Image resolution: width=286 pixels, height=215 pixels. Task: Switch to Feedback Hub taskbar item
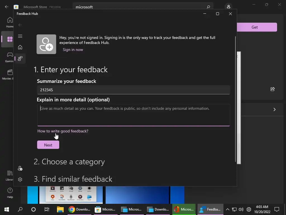point(210,209)
